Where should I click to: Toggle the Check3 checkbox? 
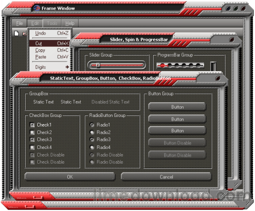[32, 139]
